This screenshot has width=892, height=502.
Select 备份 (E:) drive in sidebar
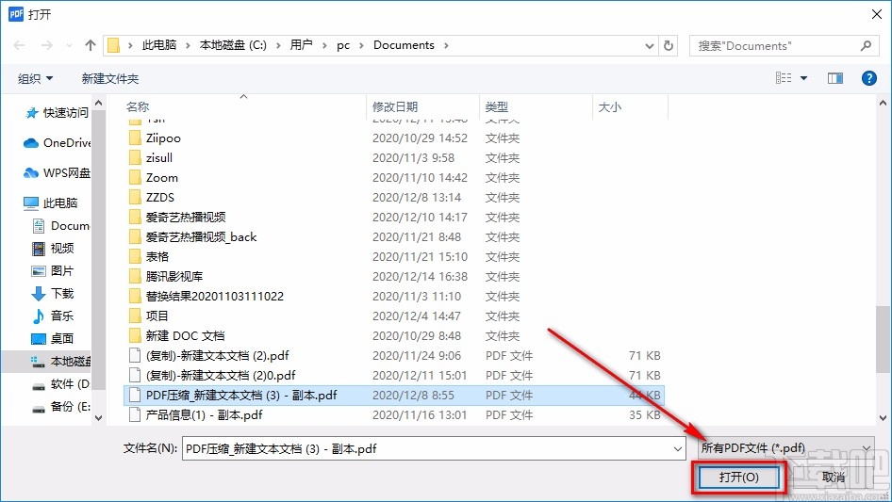click(x=61, y=407)
